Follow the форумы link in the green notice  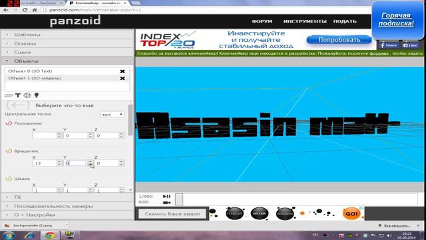[x=379, y=53]
